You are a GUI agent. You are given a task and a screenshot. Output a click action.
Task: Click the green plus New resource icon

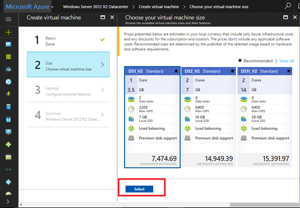click(x=9, y=32)
